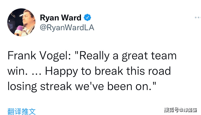Open the @RyanWardLA handle link
201x115 pixels.
pyautogui.click(x=67, y=28)
